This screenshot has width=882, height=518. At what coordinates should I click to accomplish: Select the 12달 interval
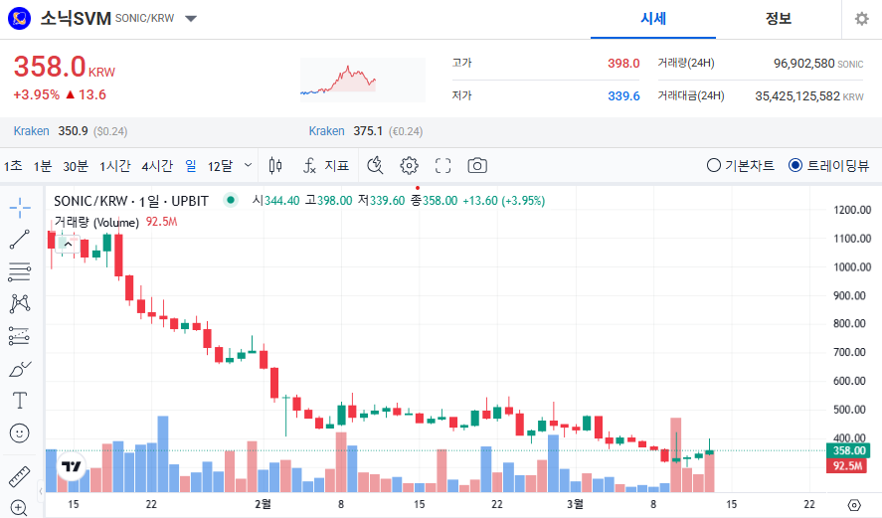click(x=220, y=166)
